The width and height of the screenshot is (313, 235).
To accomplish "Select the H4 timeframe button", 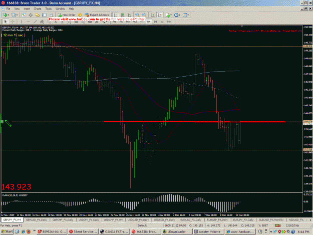I will [x=149, y=22].
